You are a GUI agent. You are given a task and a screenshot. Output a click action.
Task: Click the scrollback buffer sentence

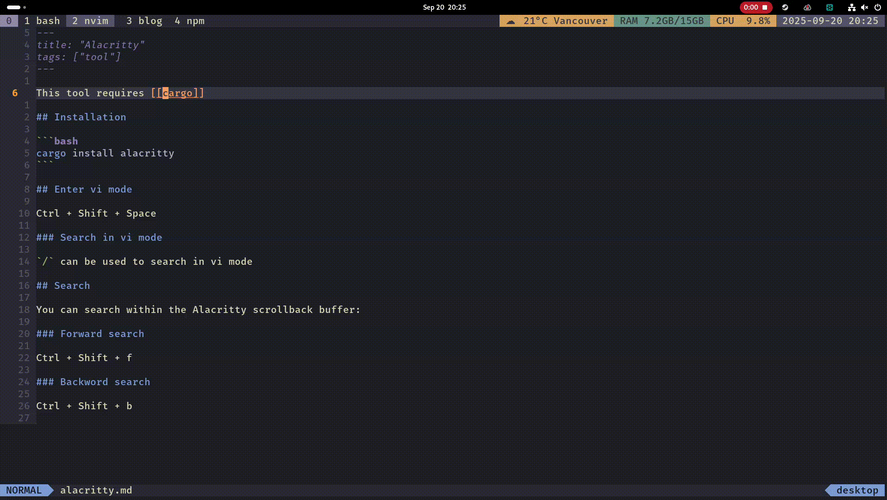[x=198, y=310]
